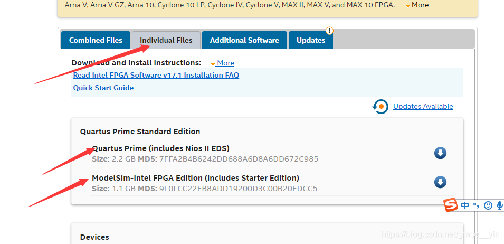
Task: Click Quartus Prime (includes Nios II EDS) title
Action: tap(161, 148)
